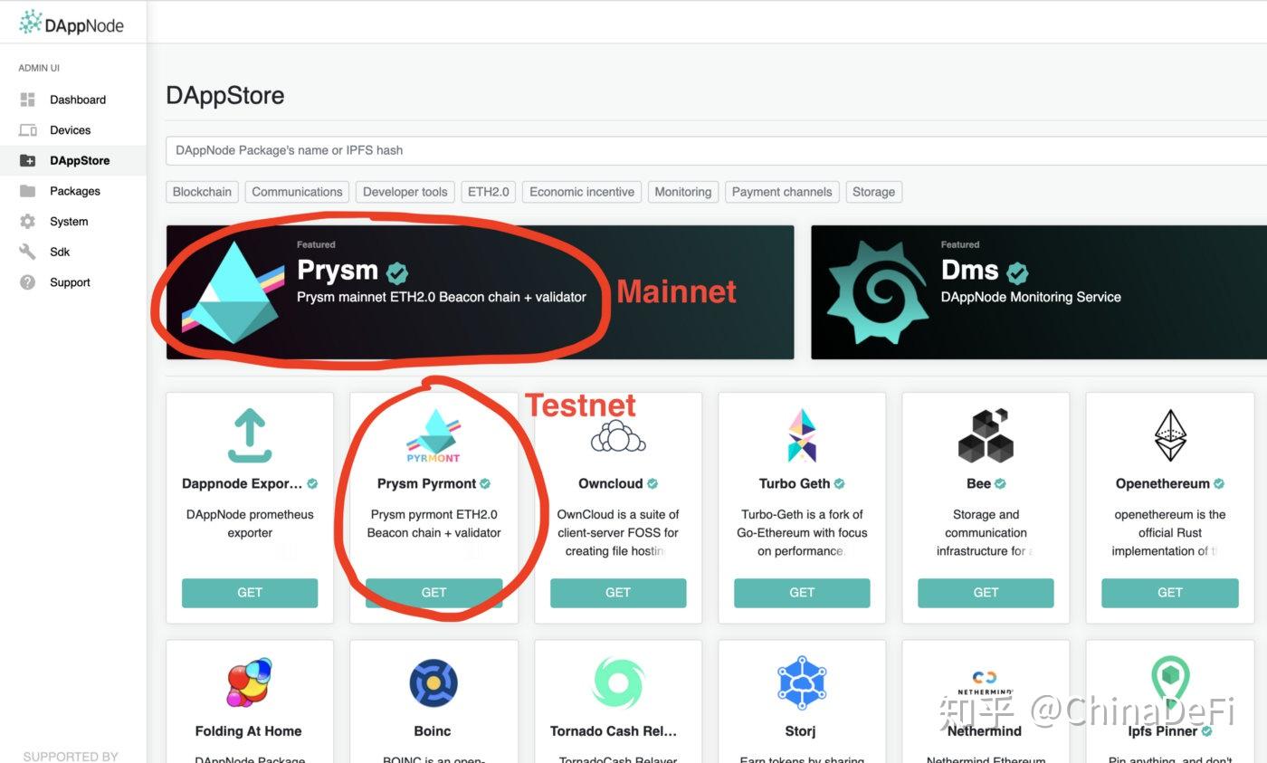Open the Folding At Home package title
The height and width of the screenshot is (763, 1267).
[x=249, y=731]
